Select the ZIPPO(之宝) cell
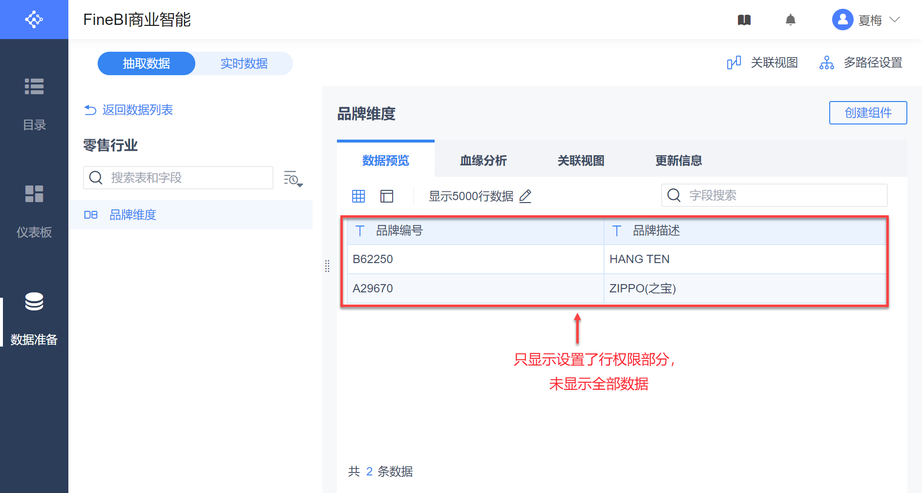The width and height of the screenshot is (922, 493). click(745, 288)
